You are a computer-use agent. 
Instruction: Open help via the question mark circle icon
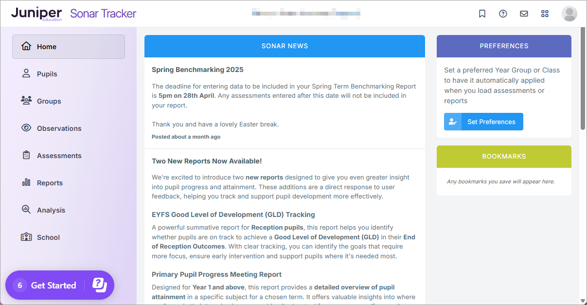pos(503,14)
